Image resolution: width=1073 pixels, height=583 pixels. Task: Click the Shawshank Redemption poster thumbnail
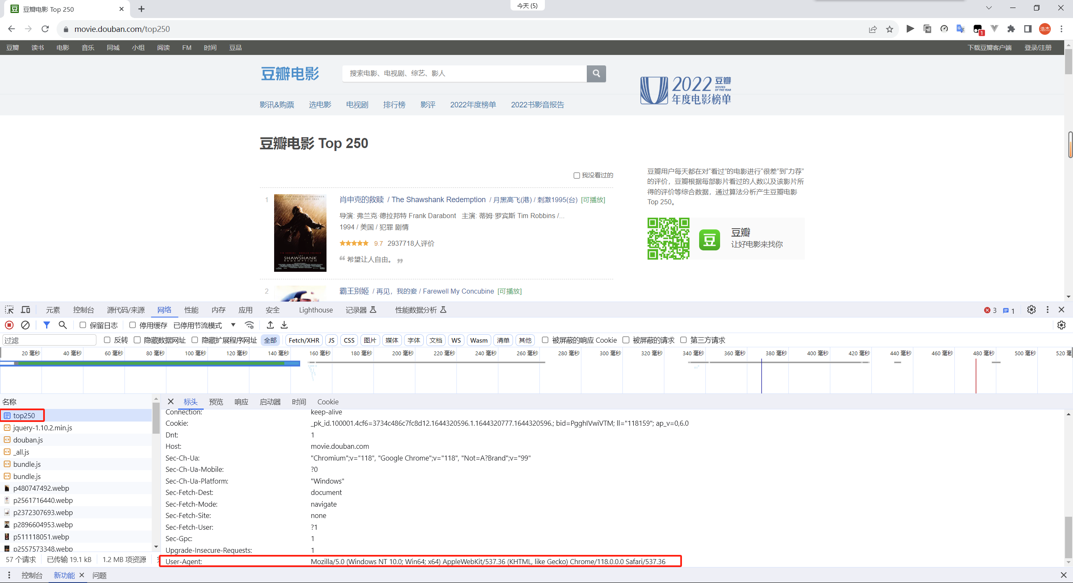(300, 233)
